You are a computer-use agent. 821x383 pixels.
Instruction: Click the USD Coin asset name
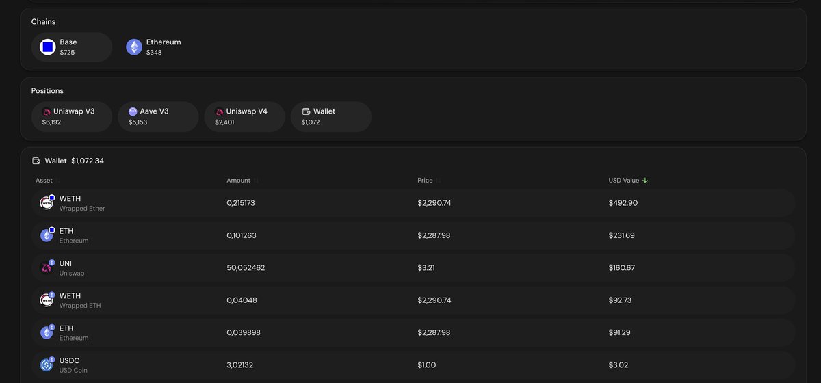click(73, 371)
